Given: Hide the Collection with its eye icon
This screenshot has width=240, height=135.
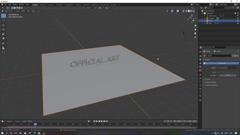Looking at the screenshot, I should point(238,13).
